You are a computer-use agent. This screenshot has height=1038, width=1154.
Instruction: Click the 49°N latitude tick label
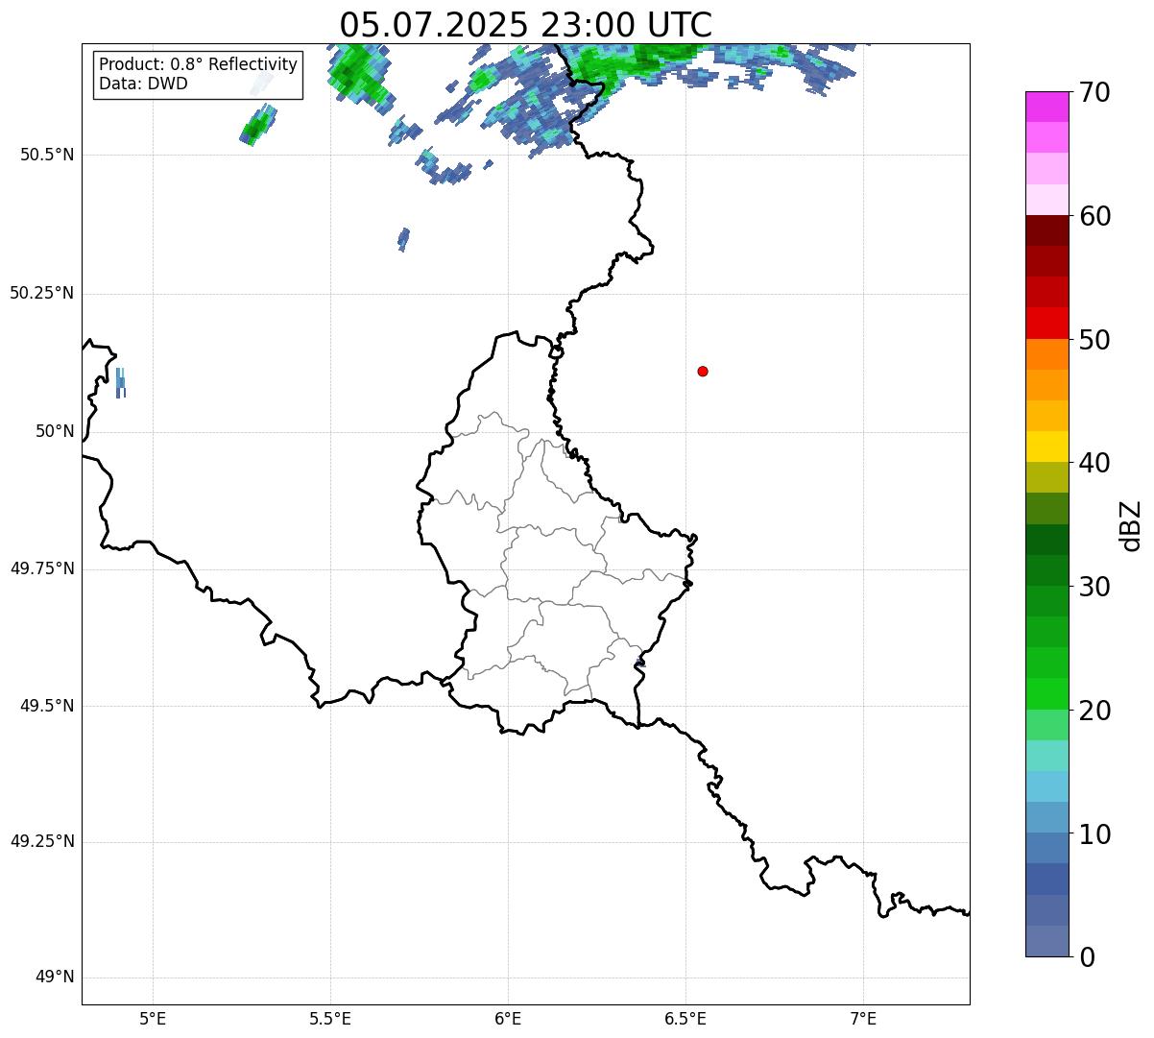pos(55,978)
